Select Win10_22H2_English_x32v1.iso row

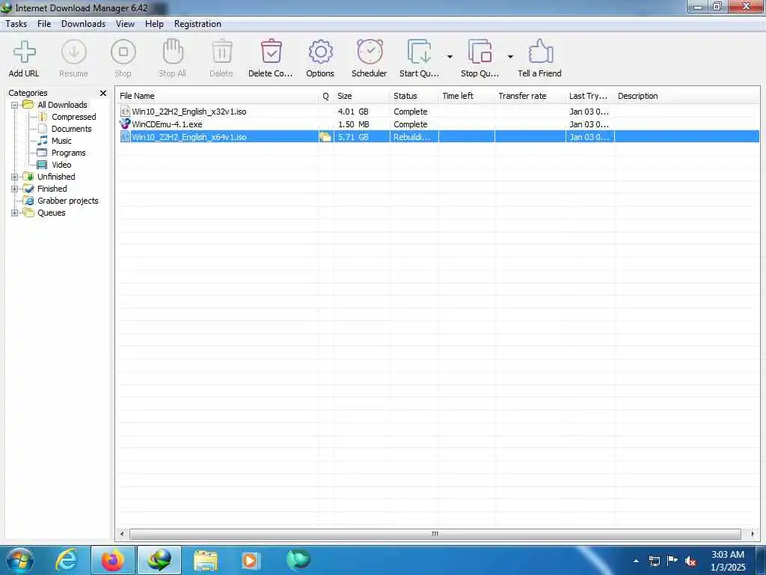(438, 112)
